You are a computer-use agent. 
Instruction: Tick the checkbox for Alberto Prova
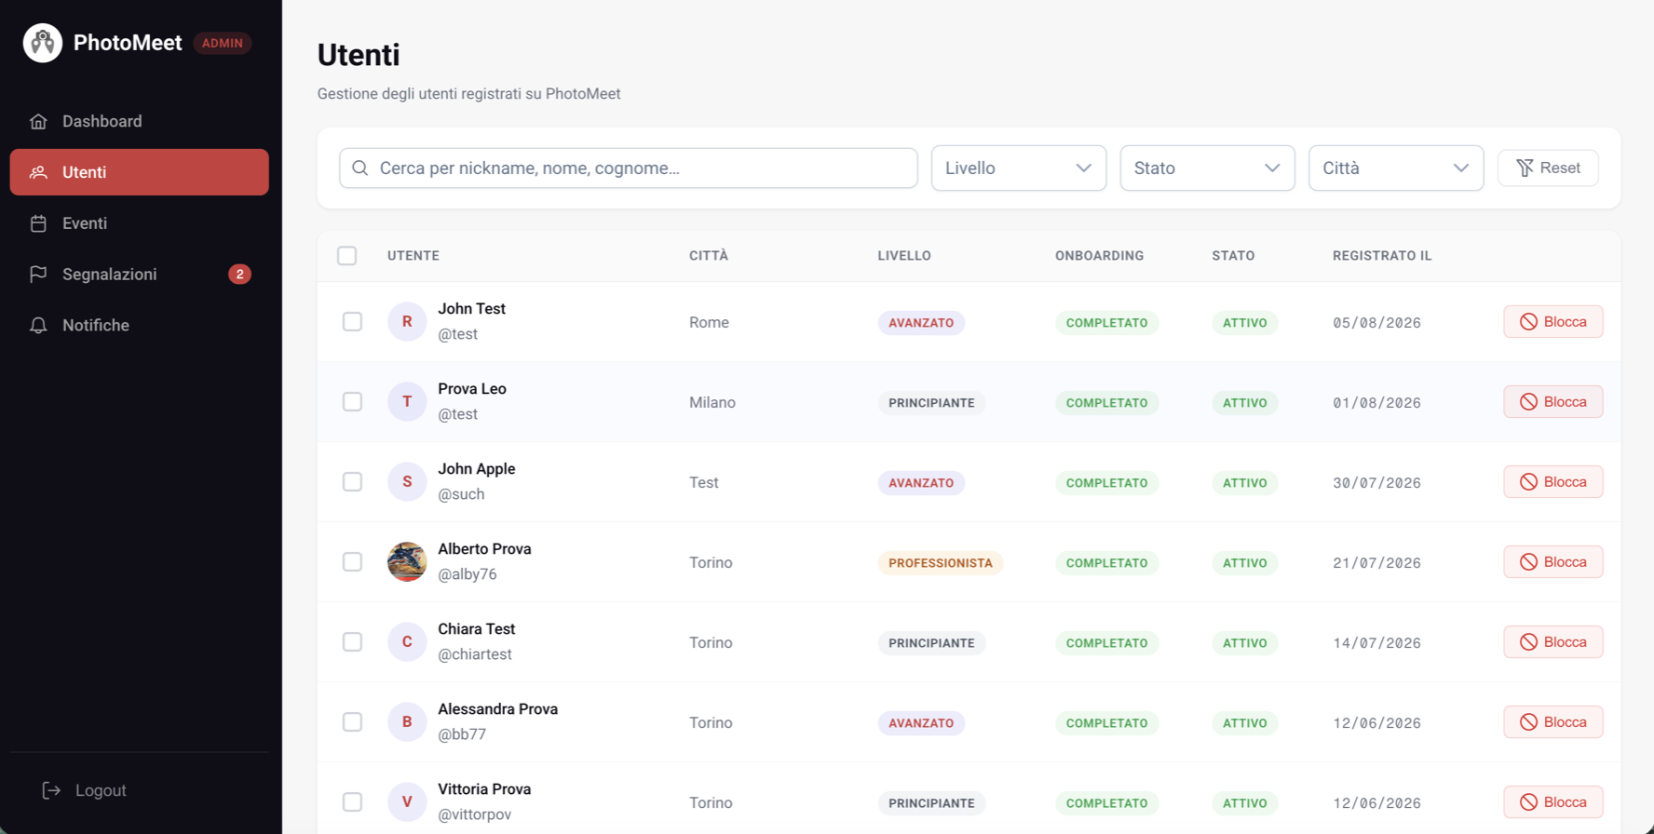pyautogui.click(x=352, y=562)
